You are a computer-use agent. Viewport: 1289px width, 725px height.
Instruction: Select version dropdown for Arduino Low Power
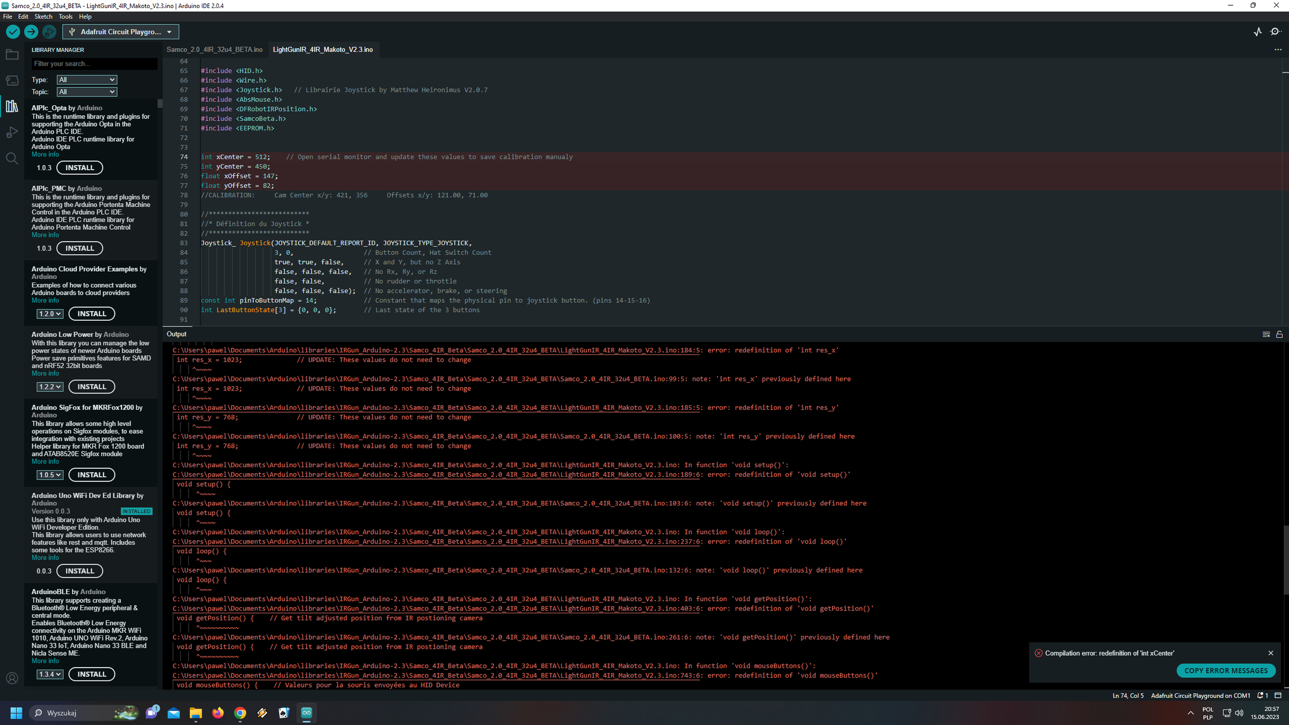(49, 387)
